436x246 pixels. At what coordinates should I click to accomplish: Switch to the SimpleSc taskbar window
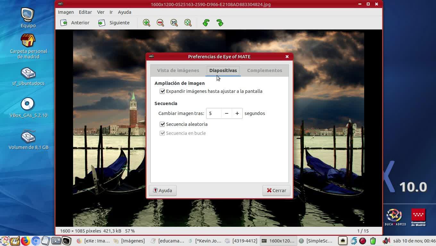[x=315, y=241]
